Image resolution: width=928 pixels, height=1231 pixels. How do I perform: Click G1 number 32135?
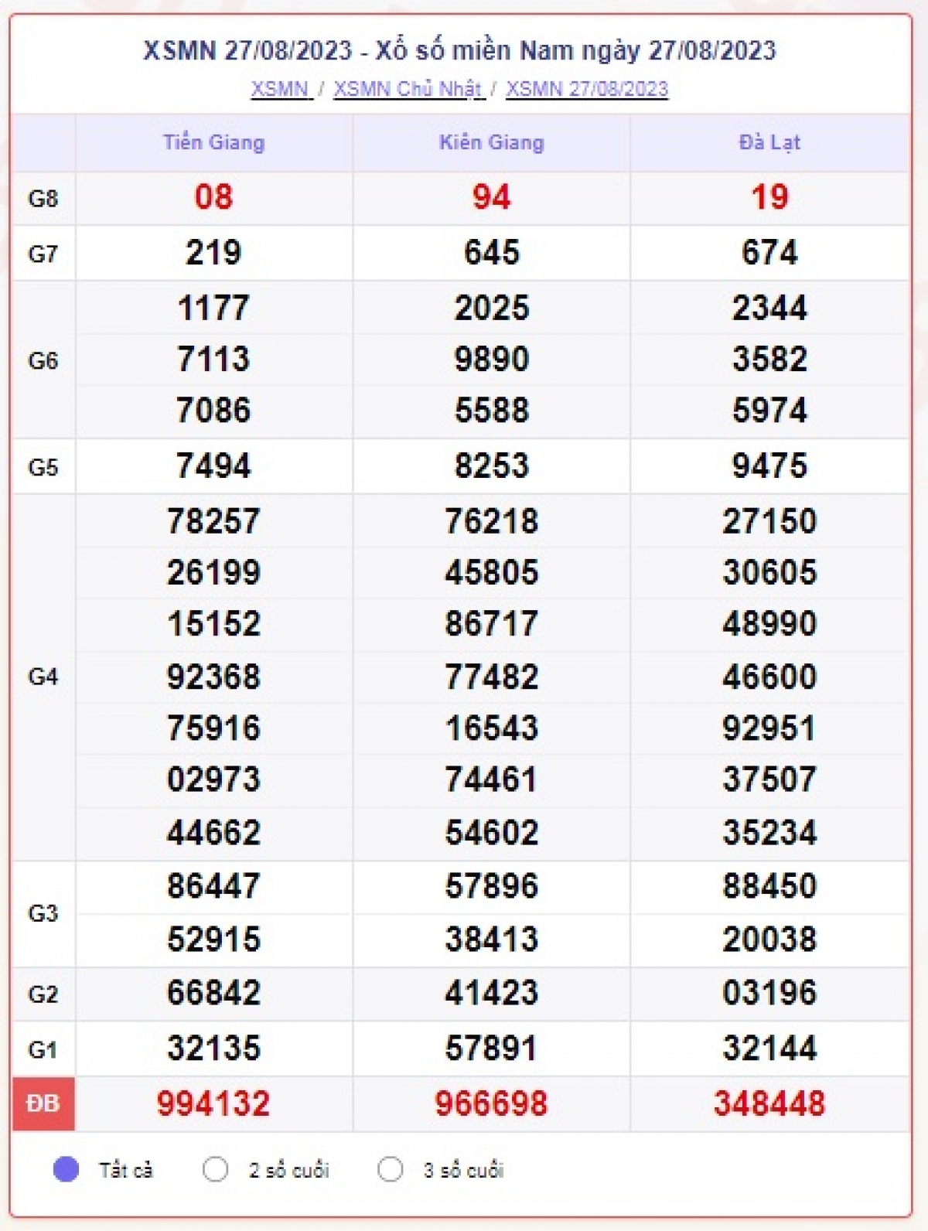tap(213, 1049)
